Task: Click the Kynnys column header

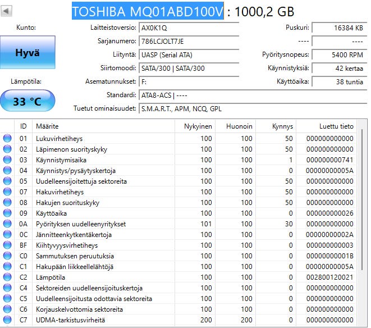Action: click(276, 126)
